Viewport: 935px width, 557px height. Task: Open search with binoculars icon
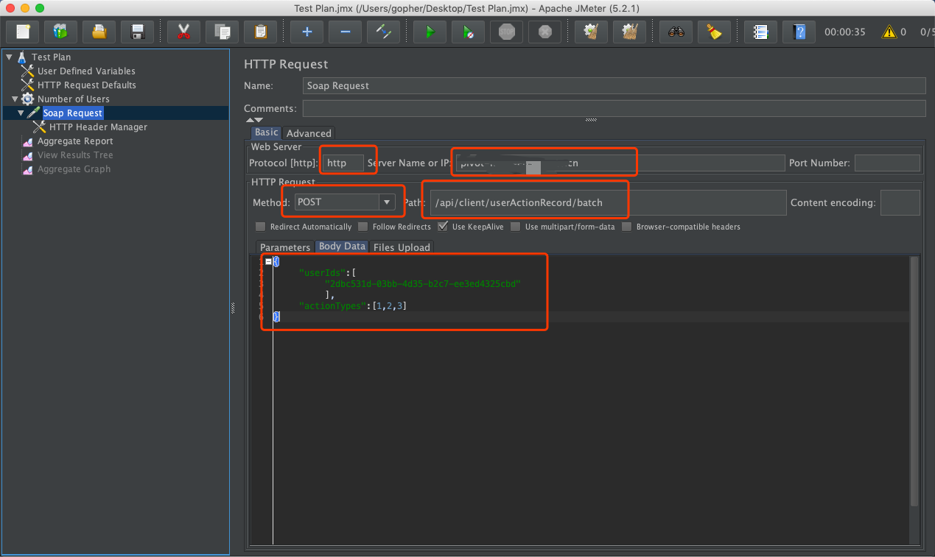[676, 32]
